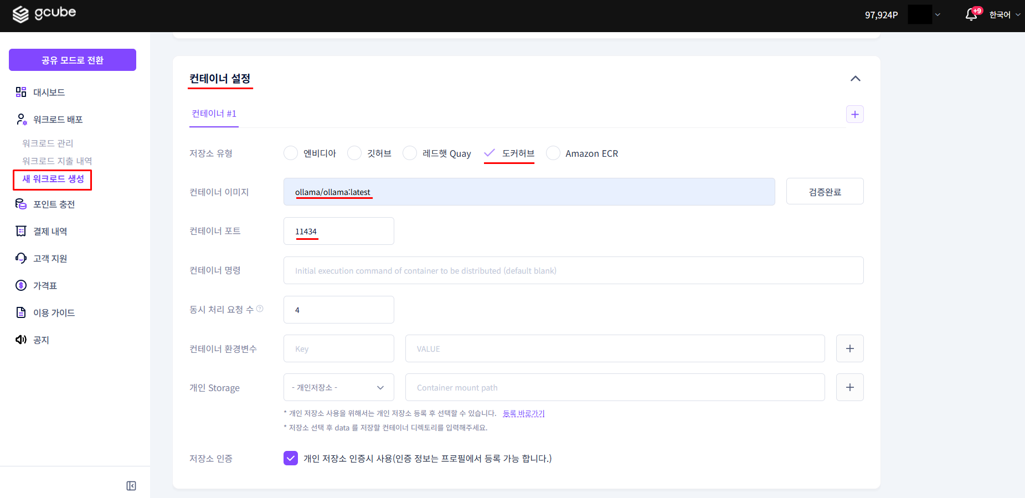Open 대시보드 menu item
The image size is (1025, 498).
tap(49, 92)
